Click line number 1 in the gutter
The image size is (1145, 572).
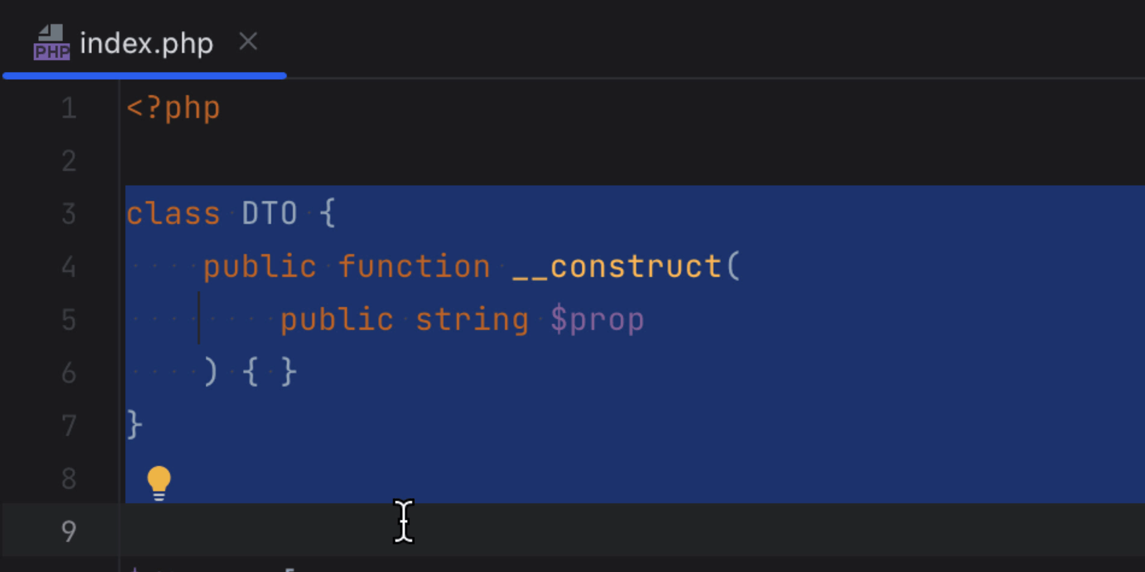(x=69, y=109)
